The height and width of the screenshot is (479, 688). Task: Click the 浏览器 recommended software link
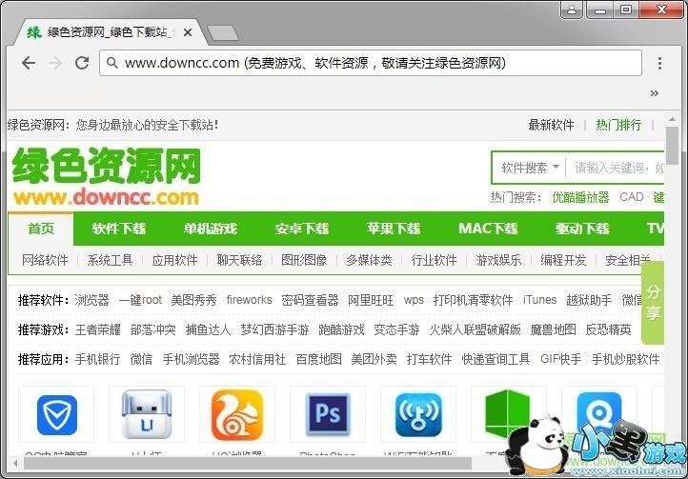click(x=91, y=300)
